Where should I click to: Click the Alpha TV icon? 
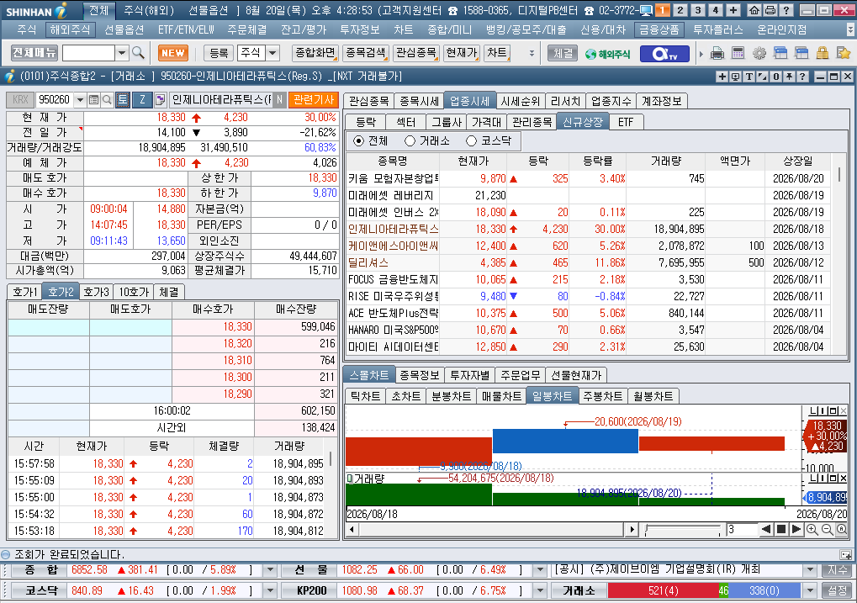point(664,54)
